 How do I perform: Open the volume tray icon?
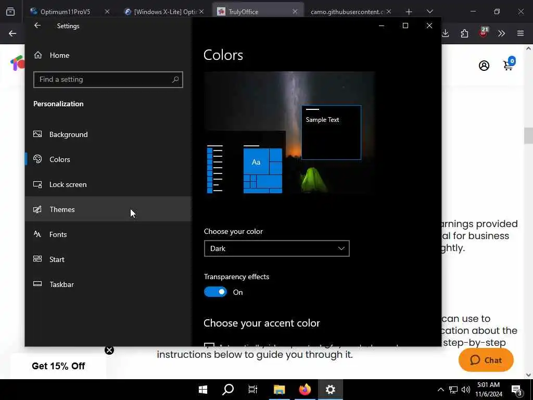pos(466,390)
